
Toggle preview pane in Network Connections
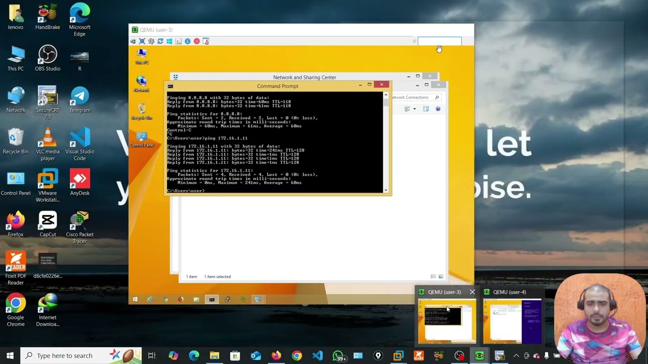[x=426, y=109]
